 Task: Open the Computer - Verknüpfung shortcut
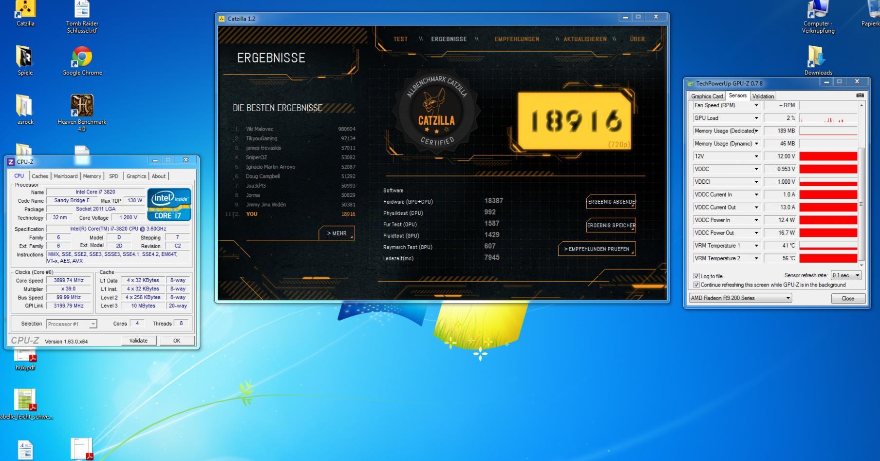point(818,17)
